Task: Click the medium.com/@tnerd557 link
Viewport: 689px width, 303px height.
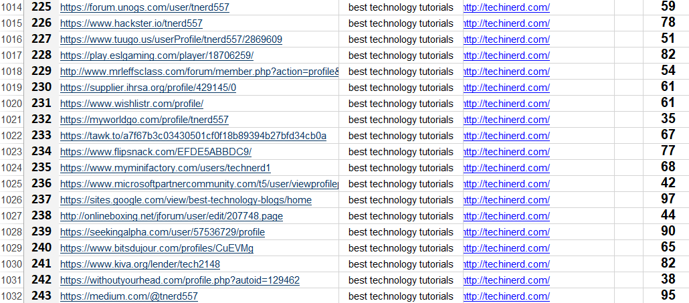Action: click(128, 296)
